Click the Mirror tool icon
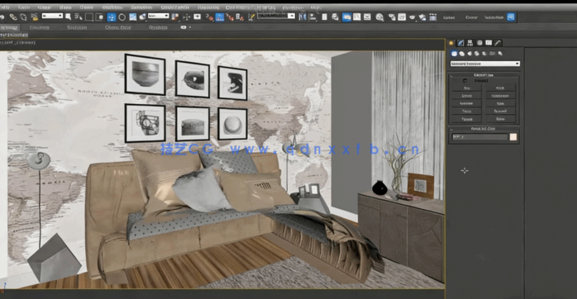The width and height of the screenshot is (577, 299). pos(303,17)
